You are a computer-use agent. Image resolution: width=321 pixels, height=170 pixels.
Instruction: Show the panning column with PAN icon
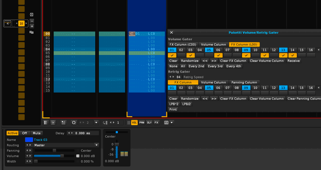pos(142,123)
